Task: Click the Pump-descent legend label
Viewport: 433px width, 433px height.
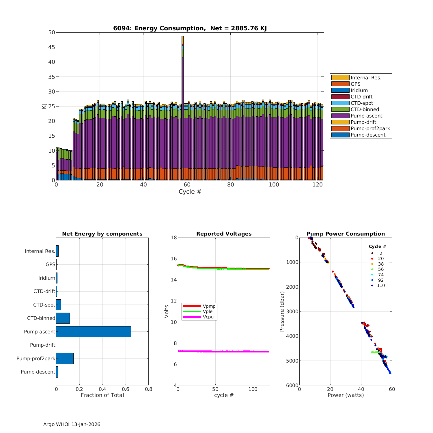Action: click(x=368, y=135)
